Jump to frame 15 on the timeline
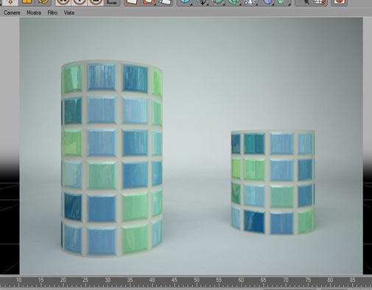Screen dimensions: 372x290 tap(41, 280)
